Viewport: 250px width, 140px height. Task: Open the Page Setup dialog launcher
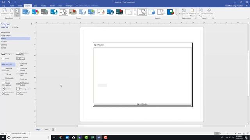[20, 18]
